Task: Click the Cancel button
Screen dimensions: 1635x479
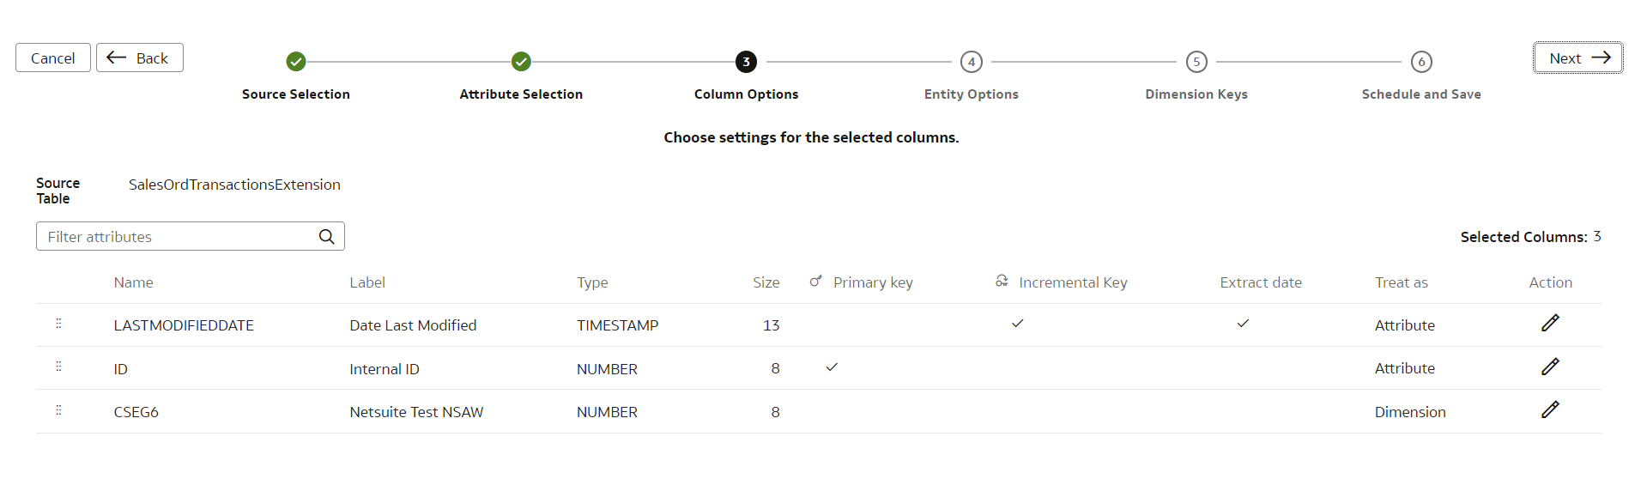Action: [x=53, y=58]
